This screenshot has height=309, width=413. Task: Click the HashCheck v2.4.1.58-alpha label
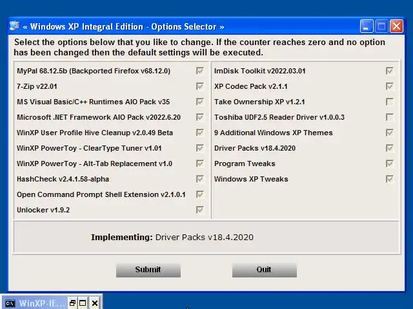pyautogui.click(x=63, y=179)
